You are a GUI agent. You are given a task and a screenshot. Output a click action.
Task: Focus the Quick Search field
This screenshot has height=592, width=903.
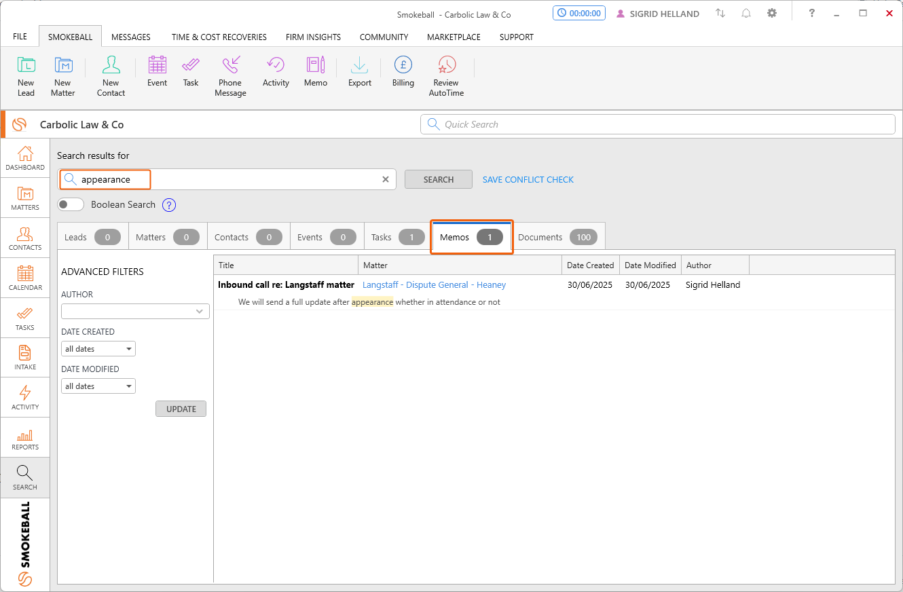pos(658,124)
